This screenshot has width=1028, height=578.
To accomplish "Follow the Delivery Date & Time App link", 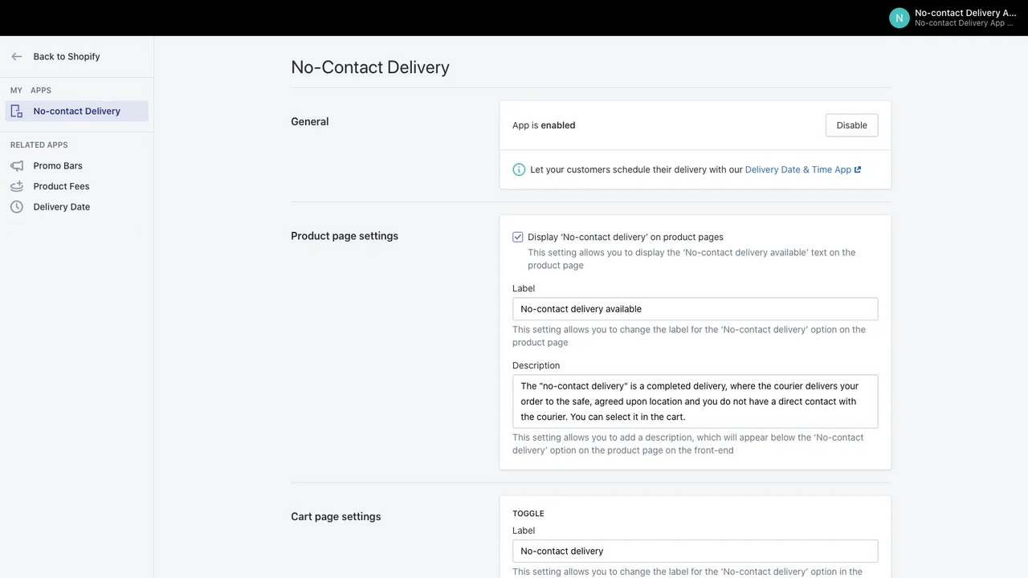I will 798,169.
